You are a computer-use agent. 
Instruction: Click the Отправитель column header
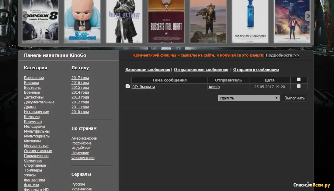(x=228, y=80)
